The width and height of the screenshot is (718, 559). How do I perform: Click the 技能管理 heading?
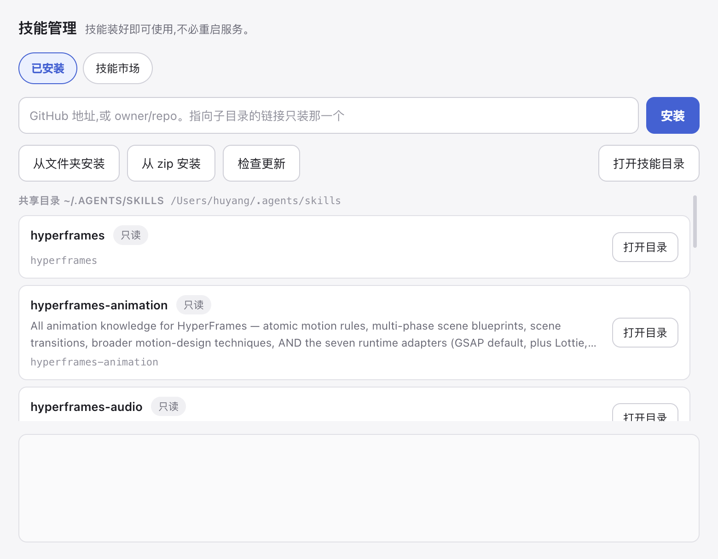coord(47,29)
